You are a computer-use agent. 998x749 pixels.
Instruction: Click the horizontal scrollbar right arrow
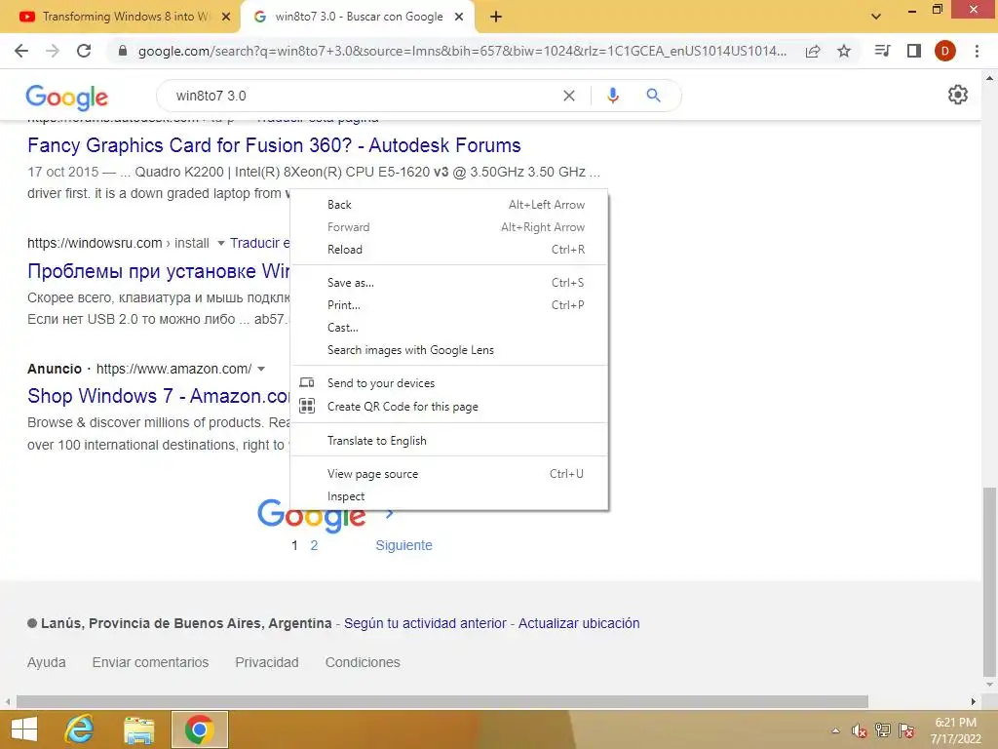pos(974,702)
